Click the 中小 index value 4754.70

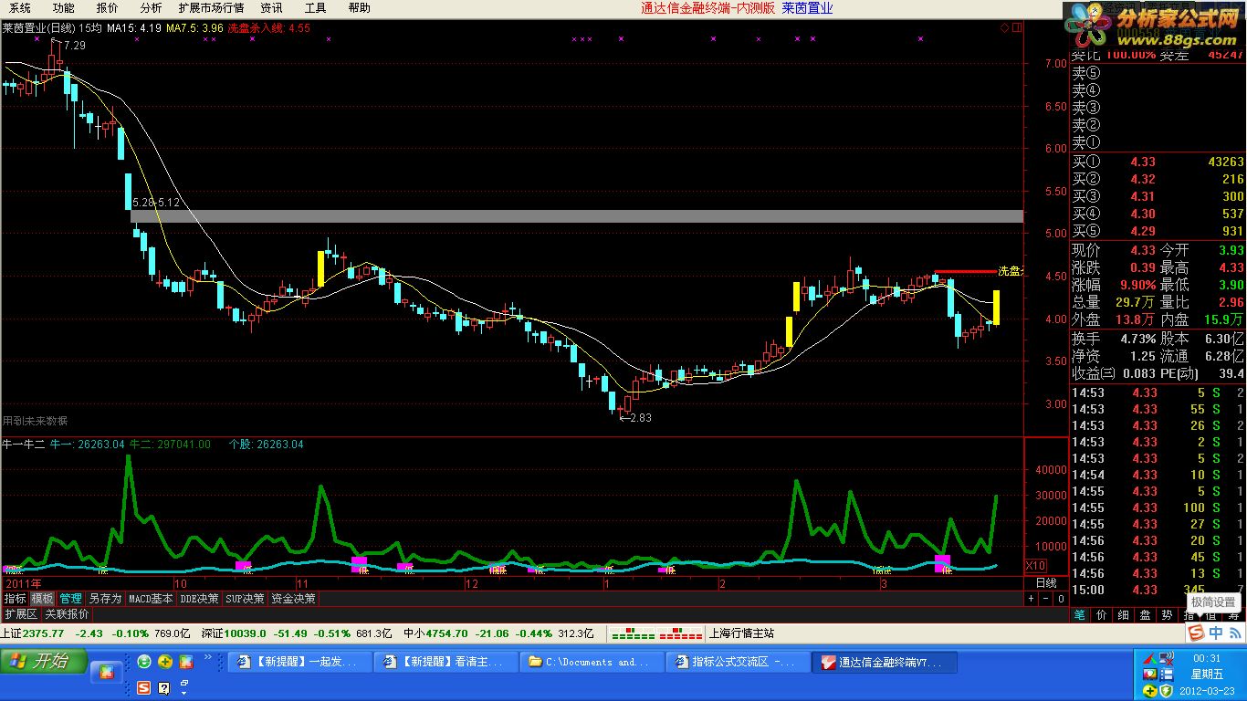click(x=448, y=633)
